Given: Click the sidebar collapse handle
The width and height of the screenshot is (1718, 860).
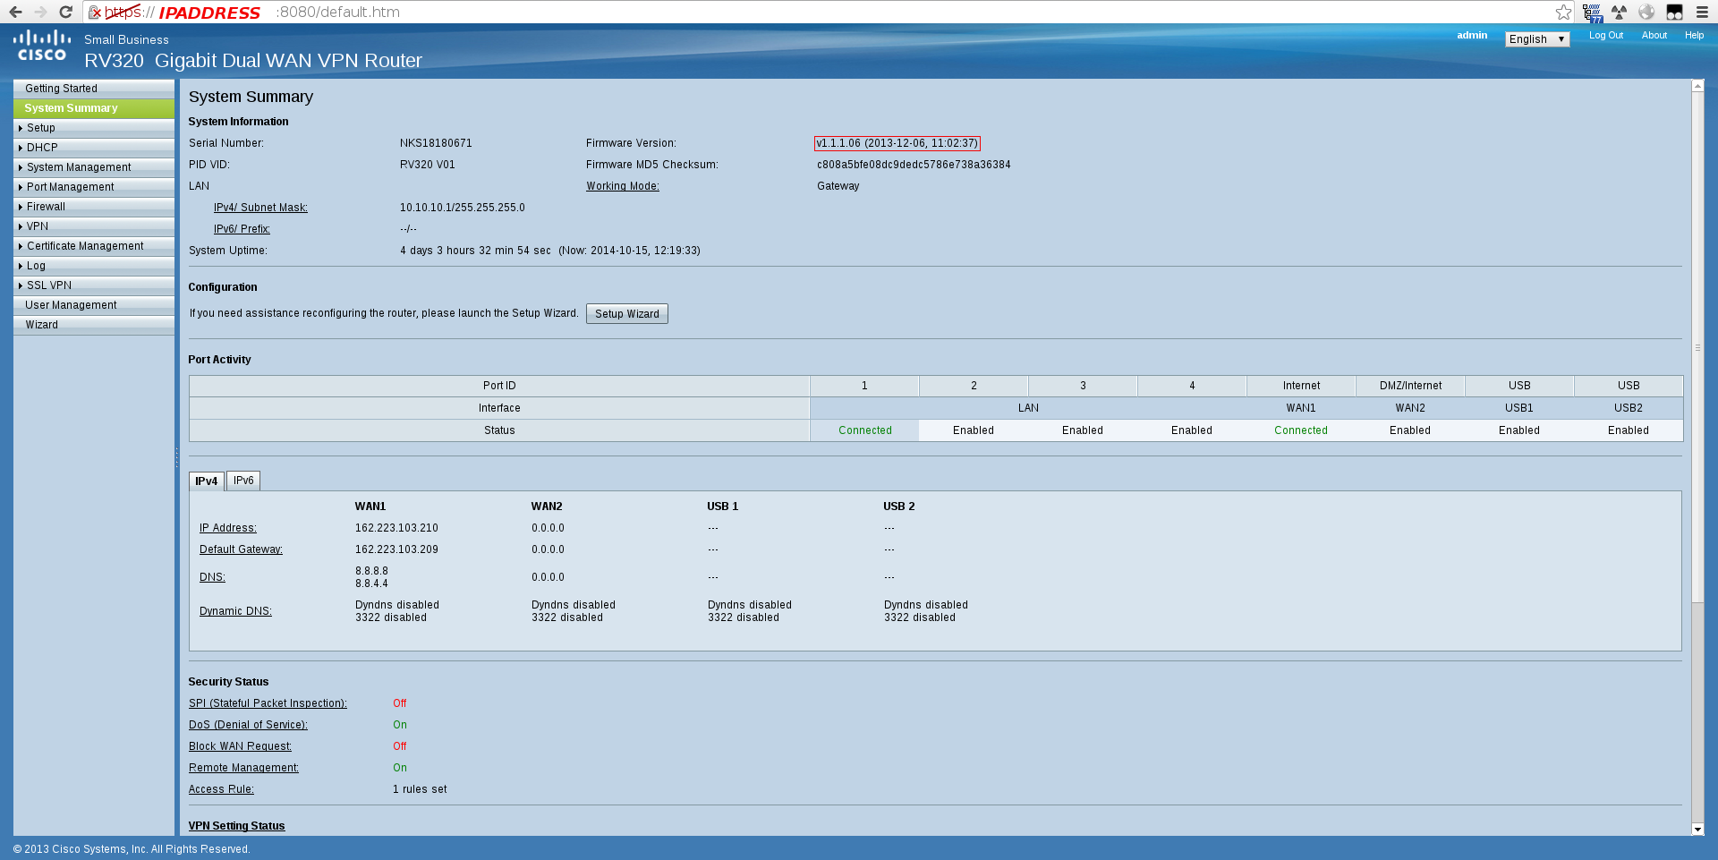Looking at the screenshot, I should pos(176,457).
